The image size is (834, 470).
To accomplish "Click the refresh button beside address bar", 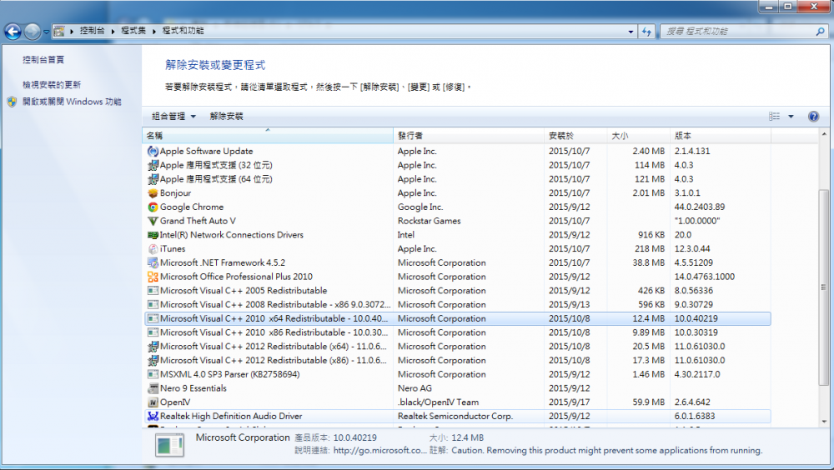I will click(646, 32).
